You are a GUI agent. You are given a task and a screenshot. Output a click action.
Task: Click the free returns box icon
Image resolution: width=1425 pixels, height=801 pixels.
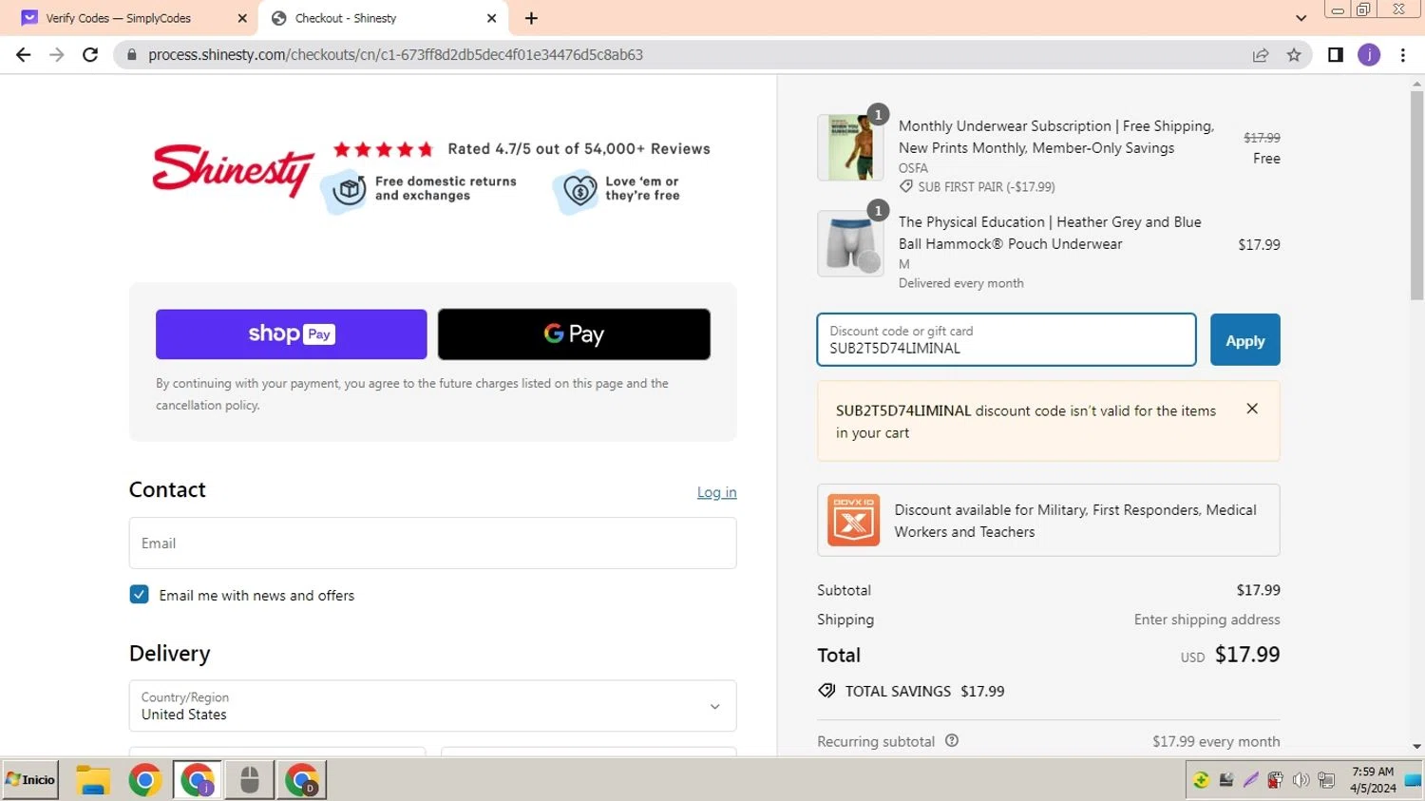tap(345, 190)
